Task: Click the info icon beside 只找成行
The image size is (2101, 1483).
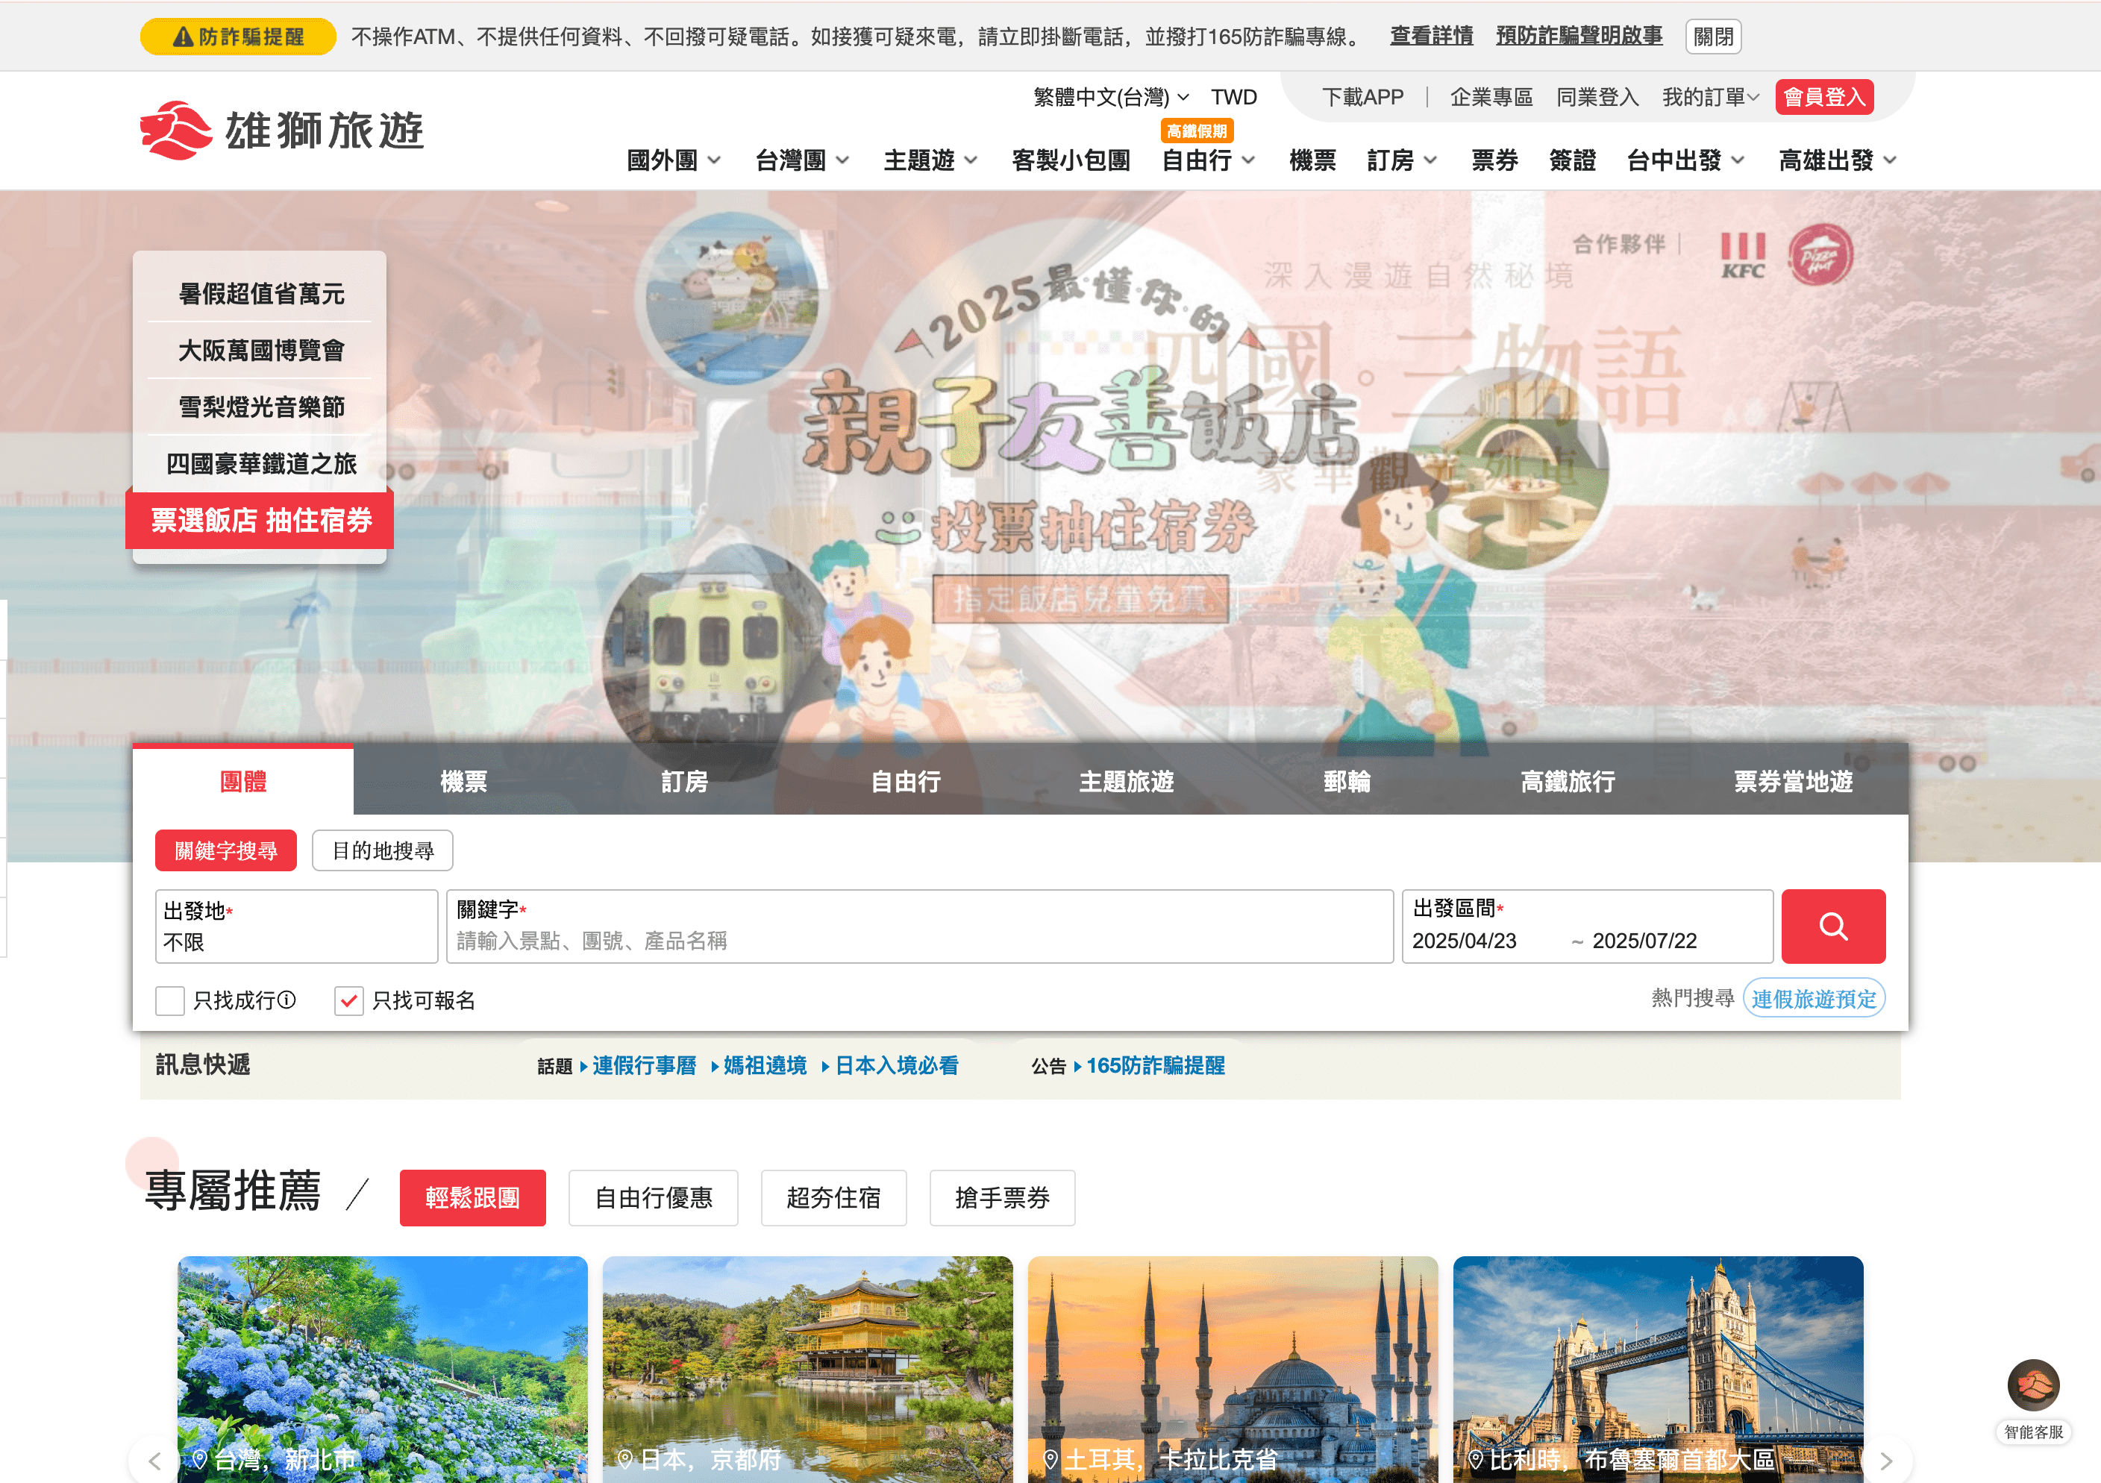Action: (286, 1000)
